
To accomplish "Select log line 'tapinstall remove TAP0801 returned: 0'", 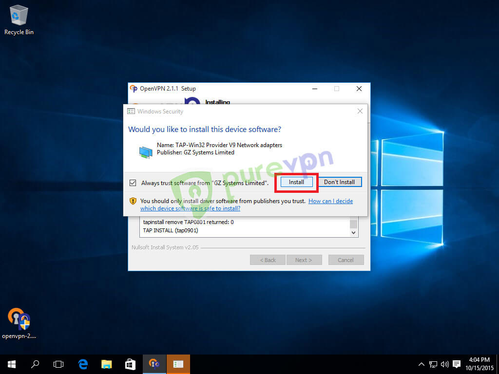I will click(x=189, y=222).
